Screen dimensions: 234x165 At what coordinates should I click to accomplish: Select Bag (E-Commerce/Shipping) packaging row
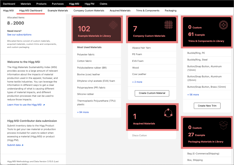209,154
